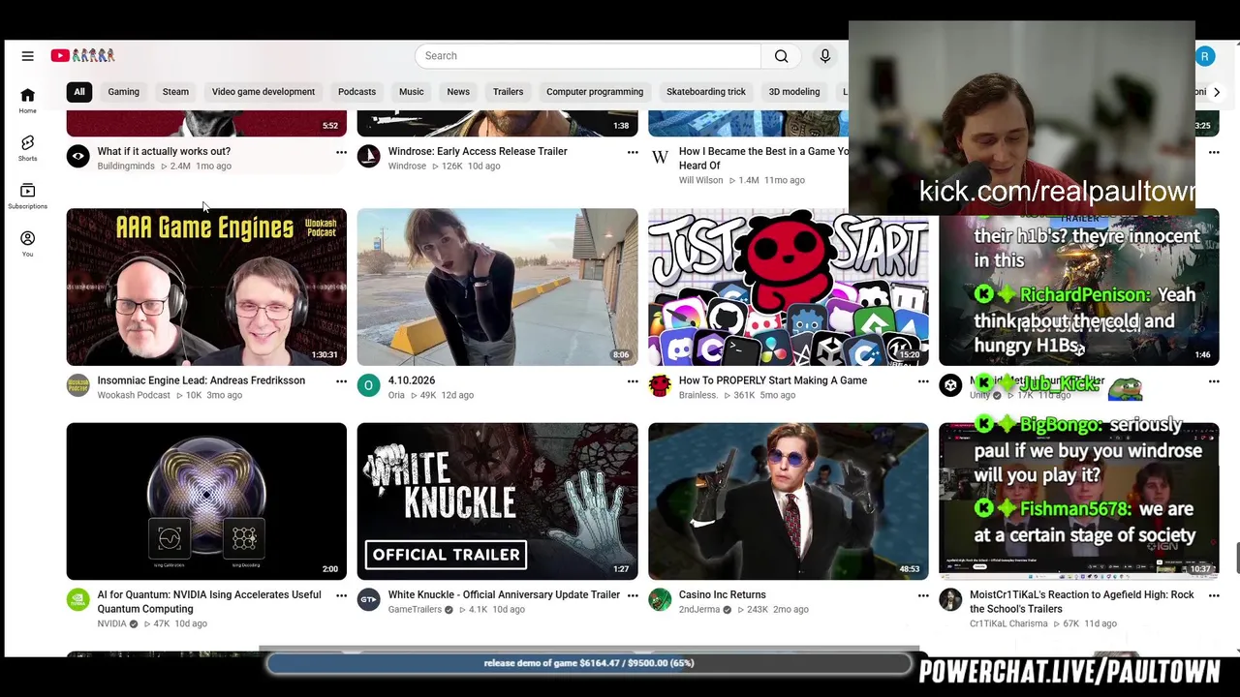The image size is (1240, 697).
Task: Select Video game development chip
Action: (263, 92)
